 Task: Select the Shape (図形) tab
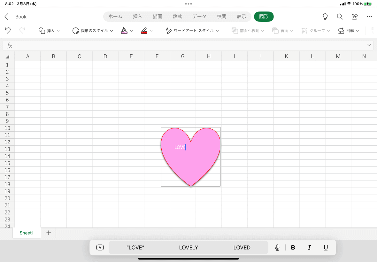tap(264, 17)
